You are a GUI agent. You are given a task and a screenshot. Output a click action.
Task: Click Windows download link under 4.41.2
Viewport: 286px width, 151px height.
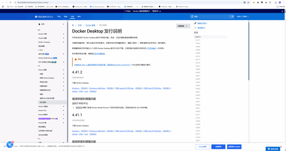tap(76, 88)
